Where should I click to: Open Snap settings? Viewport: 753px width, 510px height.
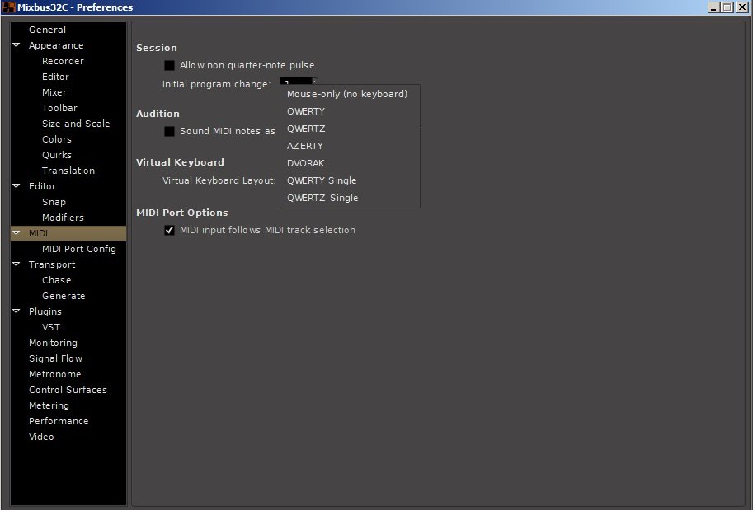(54, 202)
